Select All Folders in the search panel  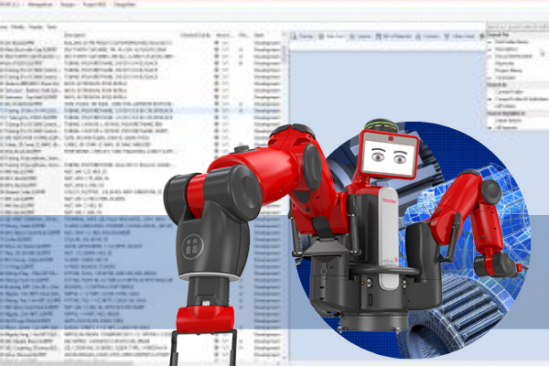(506, 106)
